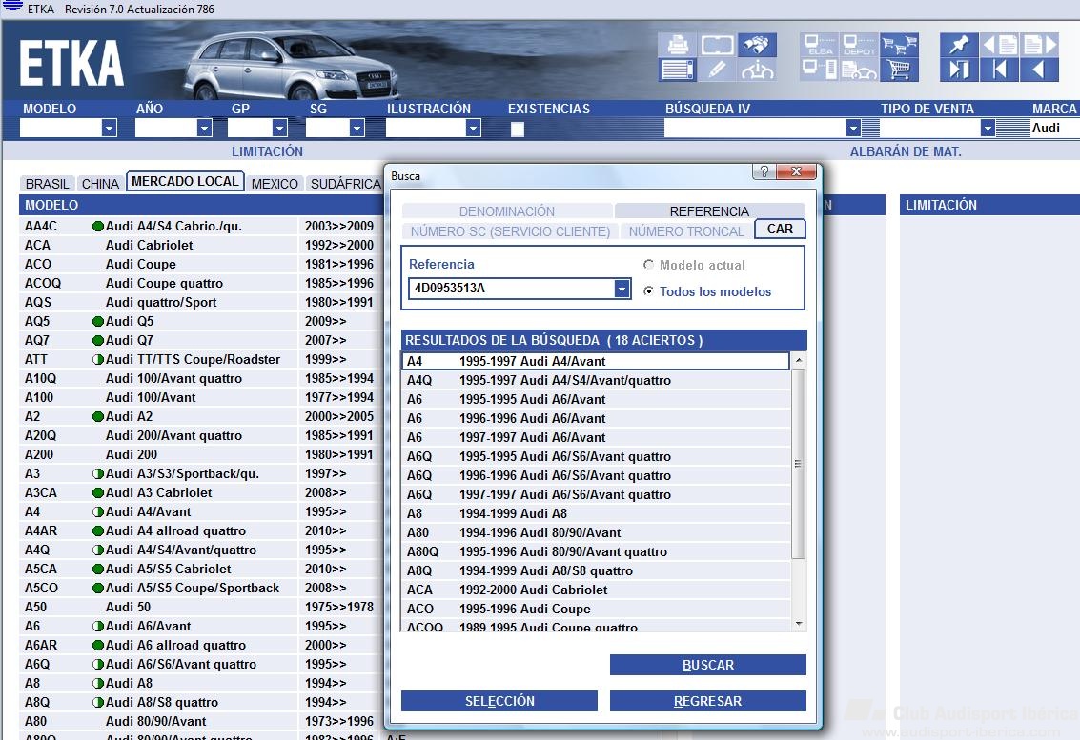Open the BÚSQUEDA IV dropdown arrow
Image resolution: width=1080 pixels, height=740 pixels.
point(853,128)
